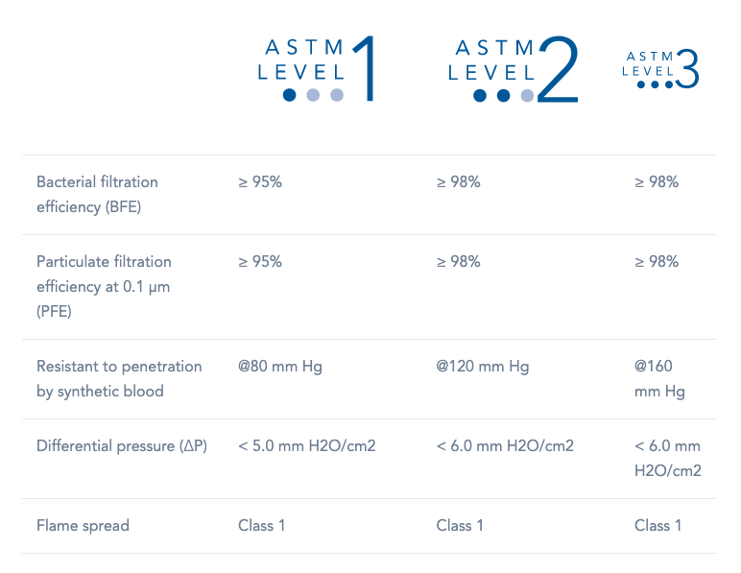741x573 pixels.
Task: Click the @80 mm Hg cell
Action: [x=280, y=366]
